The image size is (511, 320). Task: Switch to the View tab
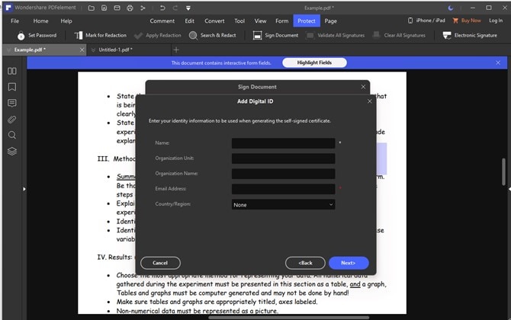(x=260, y=21)
